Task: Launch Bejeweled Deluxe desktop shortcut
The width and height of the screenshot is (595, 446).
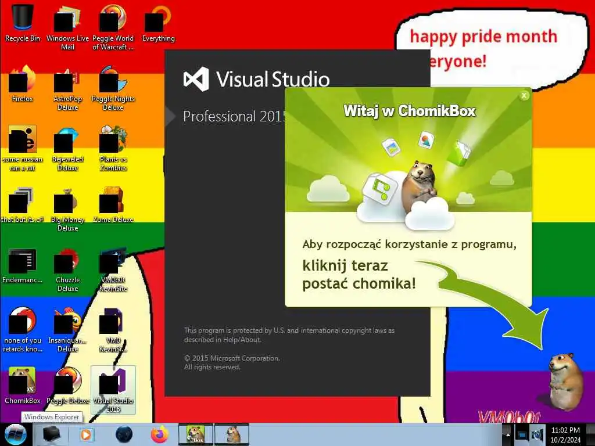Action: tap(67, 148)
